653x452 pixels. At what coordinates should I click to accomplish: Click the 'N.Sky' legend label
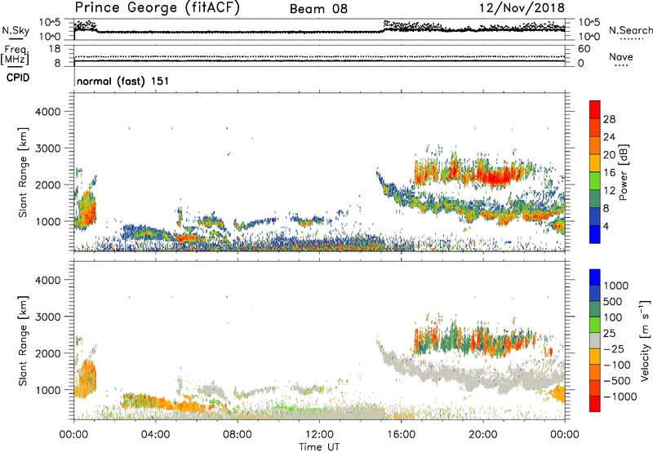point(16,30)
